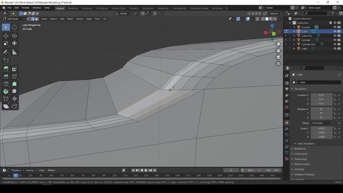Pick the Scale tool
This screenshot has height=193, width=343.
click(x=6, y=43)
